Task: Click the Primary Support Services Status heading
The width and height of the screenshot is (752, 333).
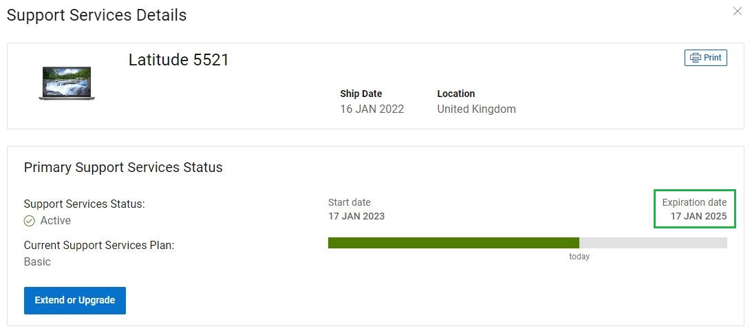Action: 123,167
